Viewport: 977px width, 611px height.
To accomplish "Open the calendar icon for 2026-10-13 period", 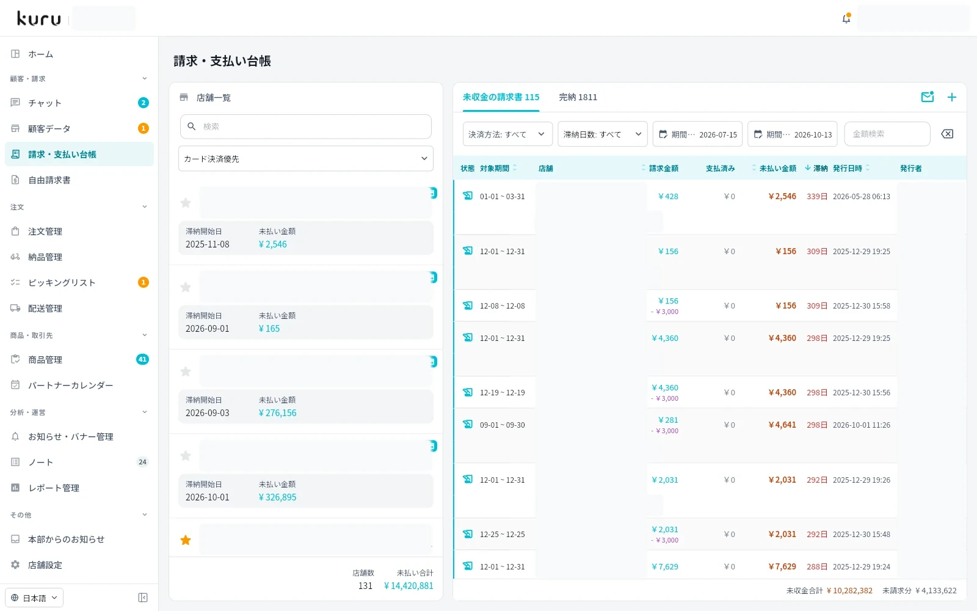I will click(758, 134).
